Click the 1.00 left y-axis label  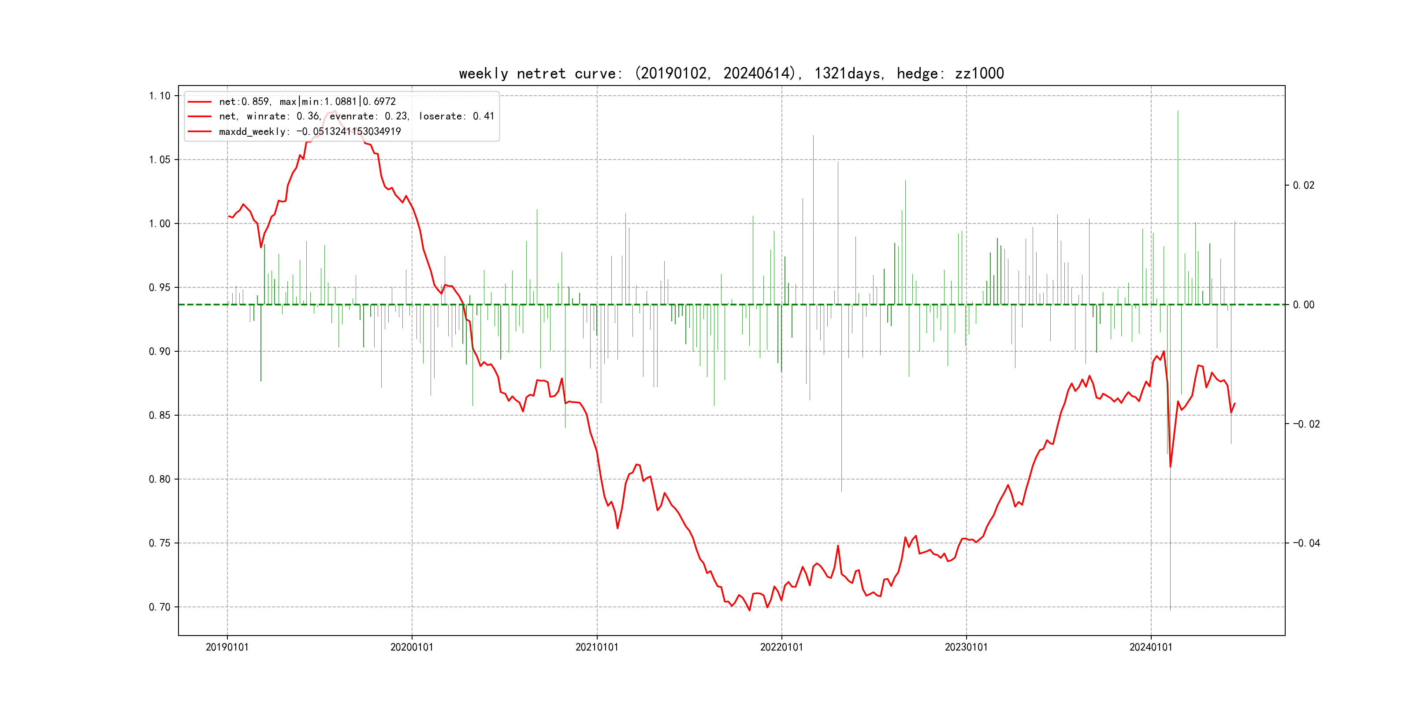160,223
